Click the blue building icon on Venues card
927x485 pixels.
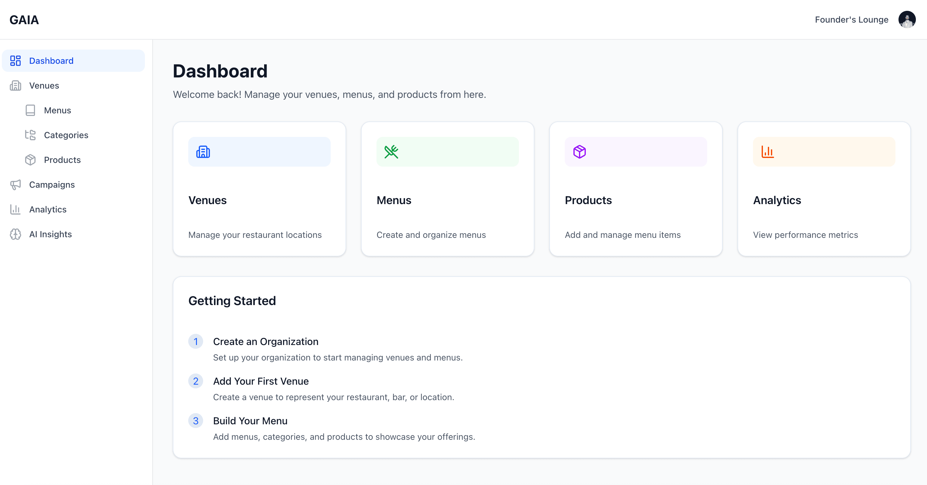click(x=204, y=151)
